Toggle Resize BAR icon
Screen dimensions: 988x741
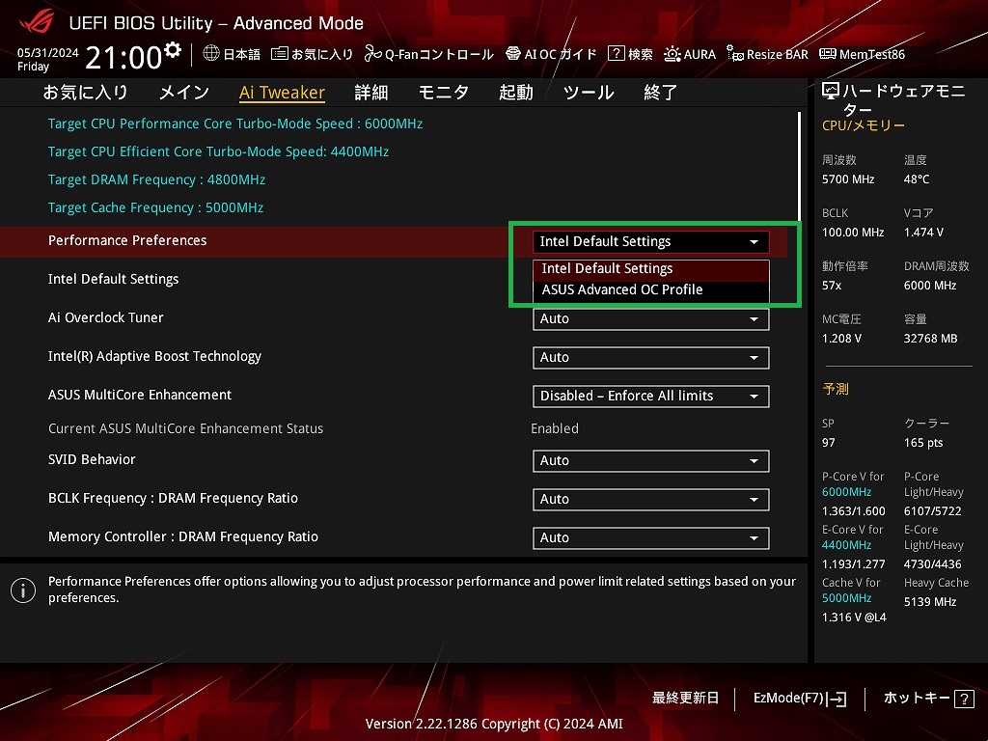click(734, 54)
